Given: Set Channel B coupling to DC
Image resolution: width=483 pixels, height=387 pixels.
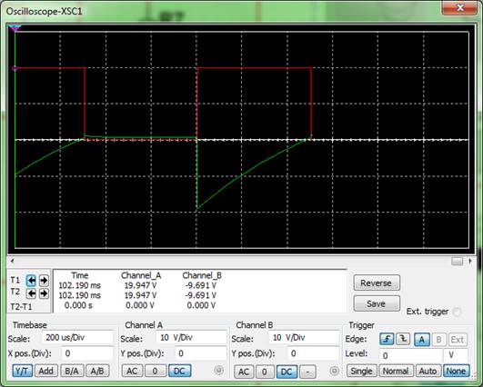Looking at the screenshot, I should click(x=287, y=372).
